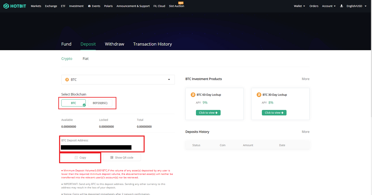Open Events with the gift icon
The width and height of the screenshot is (372, 195).
[94, 6]
